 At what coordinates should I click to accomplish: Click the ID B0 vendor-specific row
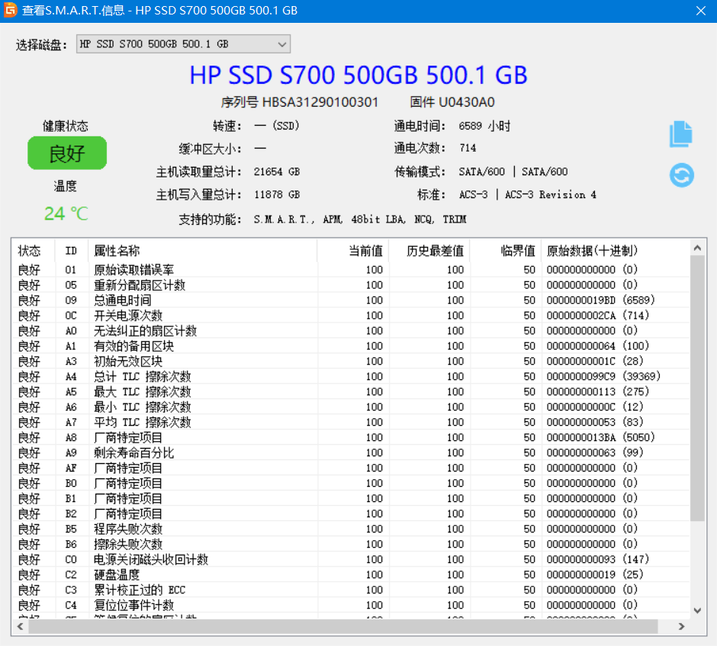(x=351, y=483)
